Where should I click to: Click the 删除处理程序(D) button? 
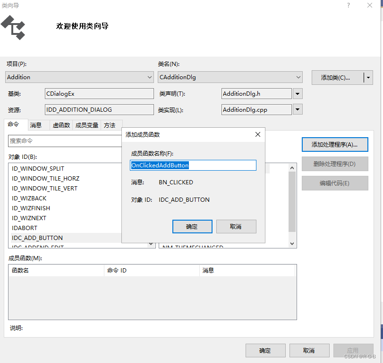pyautogui.click(x=335, y=164)
